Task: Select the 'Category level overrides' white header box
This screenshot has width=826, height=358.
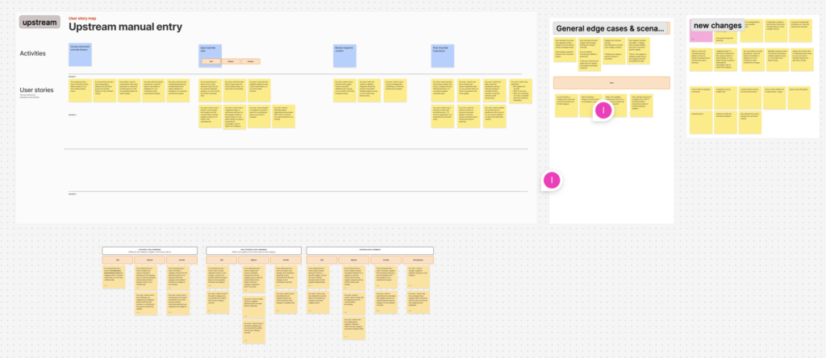Action: (x=150, y=251)
